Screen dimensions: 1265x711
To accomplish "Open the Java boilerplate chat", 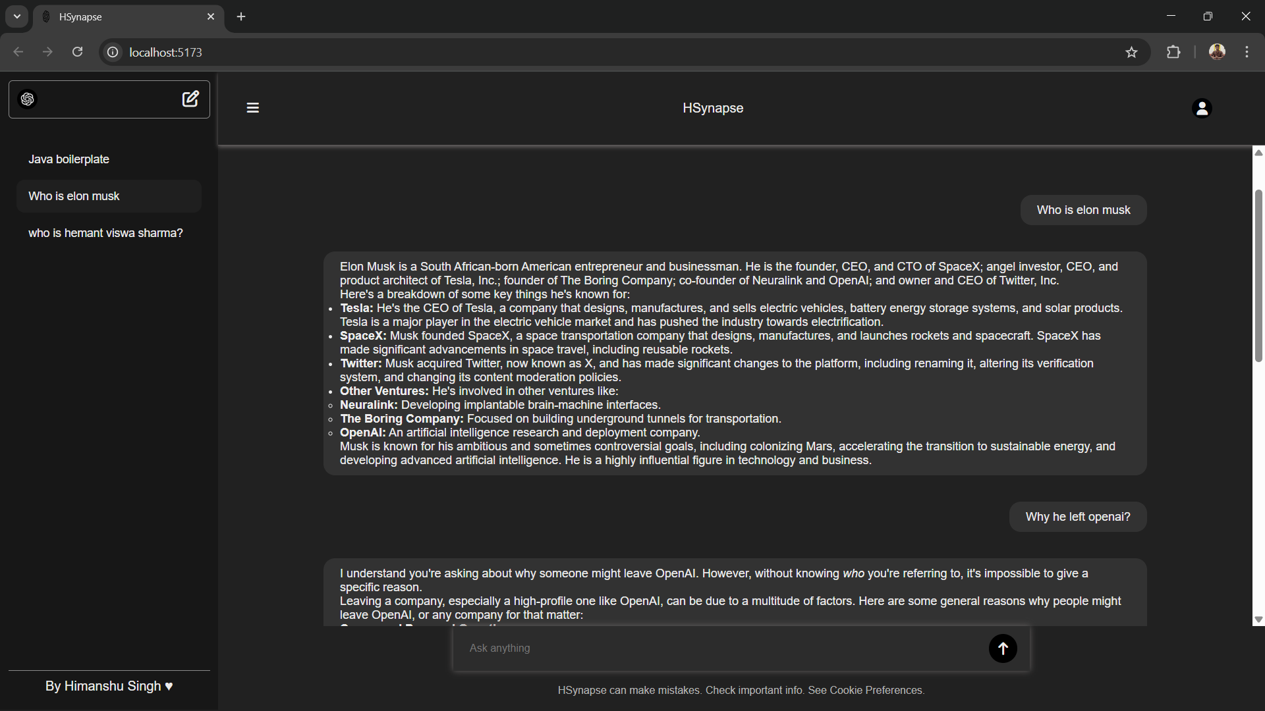I will pyautogui.click(x=69, y=159).
